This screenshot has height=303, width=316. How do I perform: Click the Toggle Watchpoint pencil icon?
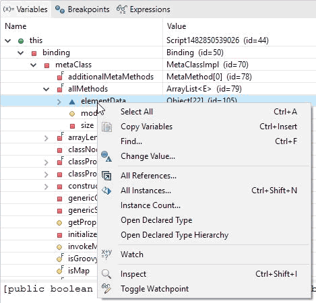pyautogui.click(x=106, y=289)
